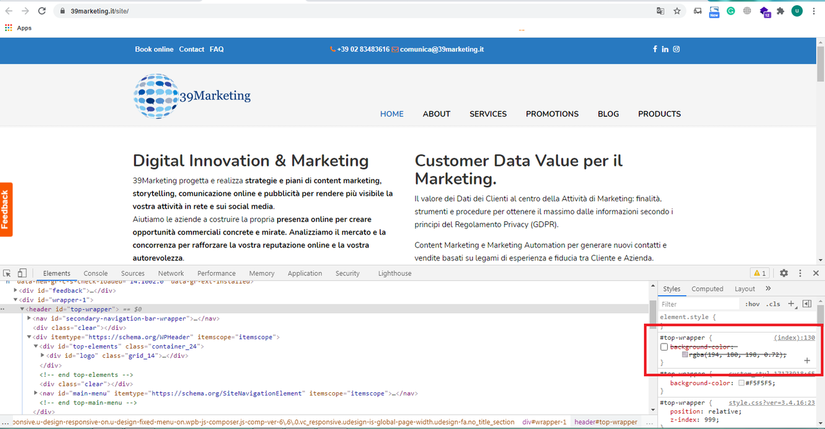Switch to the Computed styles tab
The height and width of the screenshot is (429, 825).
pos(708,289)
